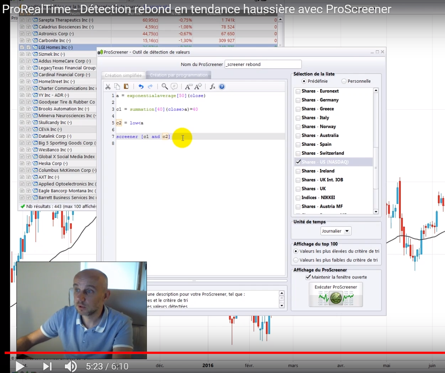Play the video with play button
The image size is (445, 373).
pos(20,366)
